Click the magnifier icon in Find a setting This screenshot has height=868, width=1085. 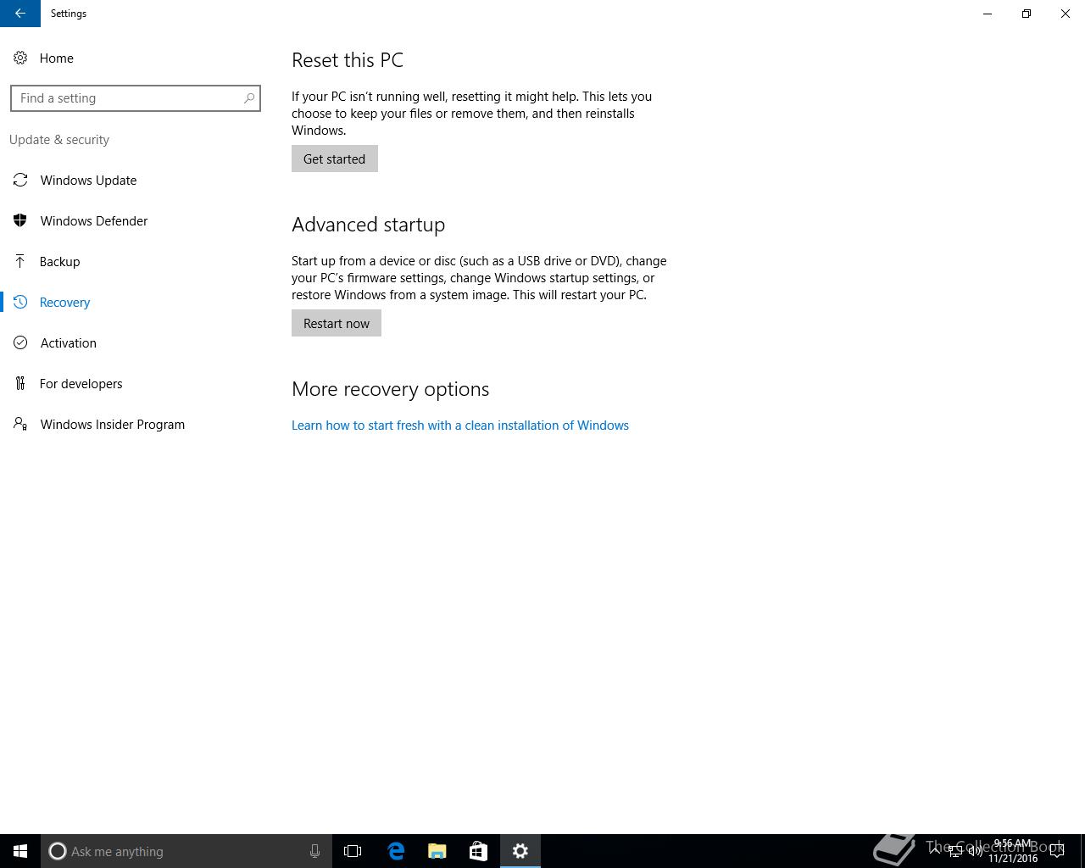pos(249,98)
